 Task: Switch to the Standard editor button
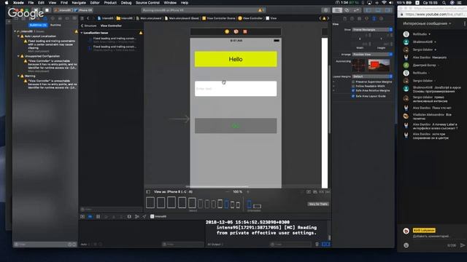coord(337,10)
